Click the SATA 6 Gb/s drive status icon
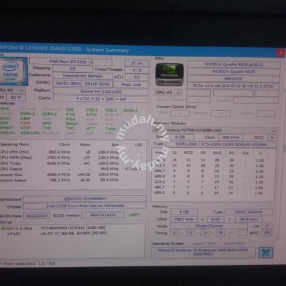The width and height of the screenshot is (286, 286). [x=3, y=228]
